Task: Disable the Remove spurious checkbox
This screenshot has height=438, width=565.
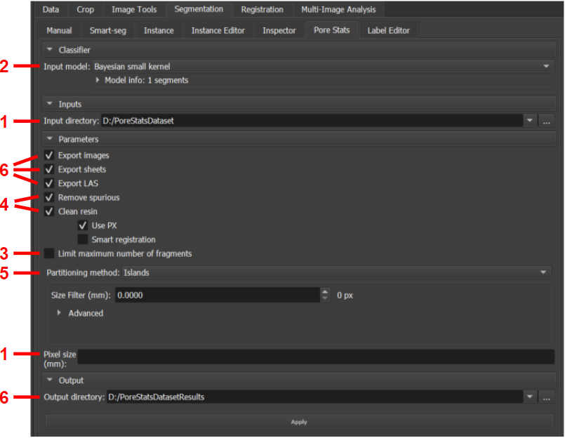Action: click(49, 197)
